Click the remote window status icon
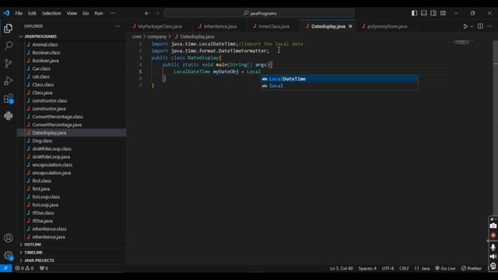The height and width of the screenshot is (280, 498). [x=5, y=268]
